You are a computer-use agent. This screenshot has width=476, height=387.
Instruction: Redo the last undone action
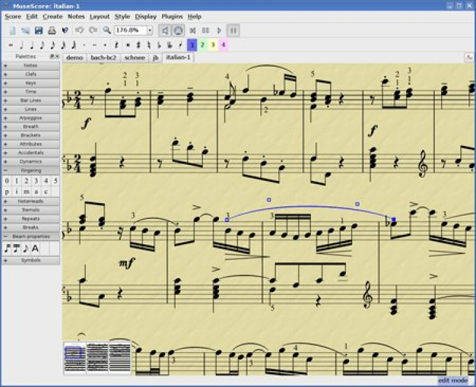click(93, 30)
